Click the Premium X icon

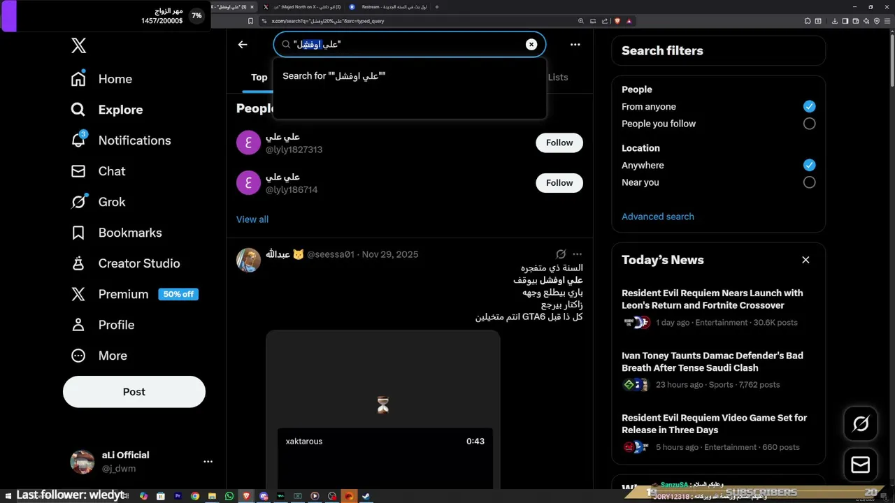[78, 294]
